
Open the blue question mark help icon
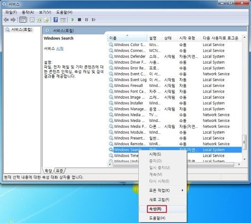[55, 20]
